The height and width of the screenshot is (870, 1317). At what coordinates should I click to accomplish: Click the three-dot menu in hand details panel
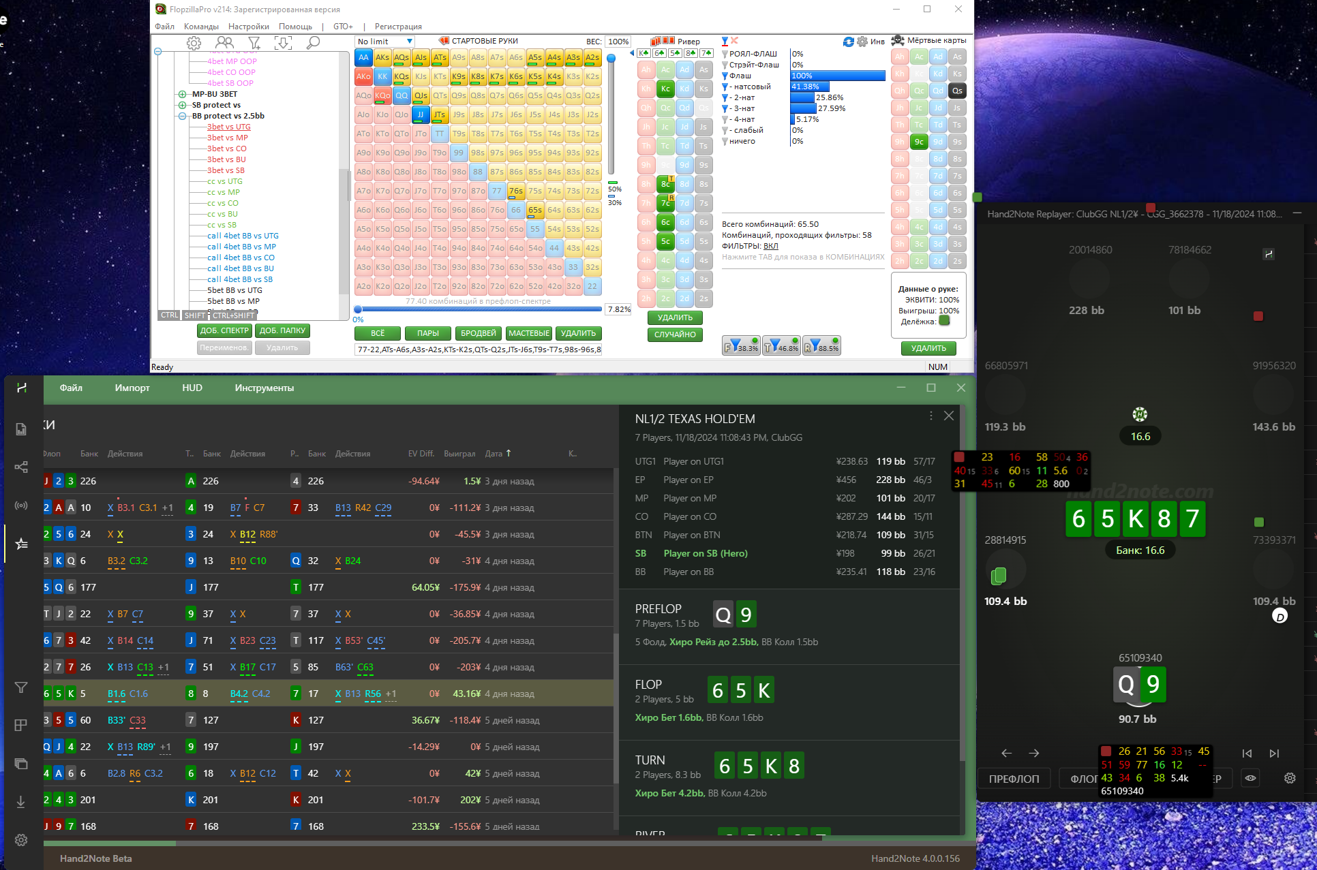point(930,416)
